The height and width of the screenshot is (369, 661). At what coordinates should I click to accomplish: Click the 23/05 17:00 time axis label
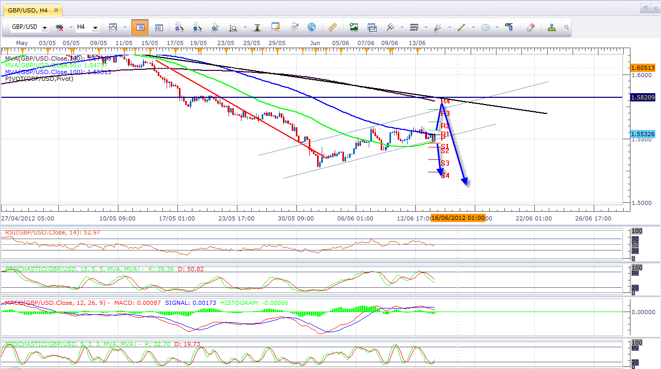point(235,218)
